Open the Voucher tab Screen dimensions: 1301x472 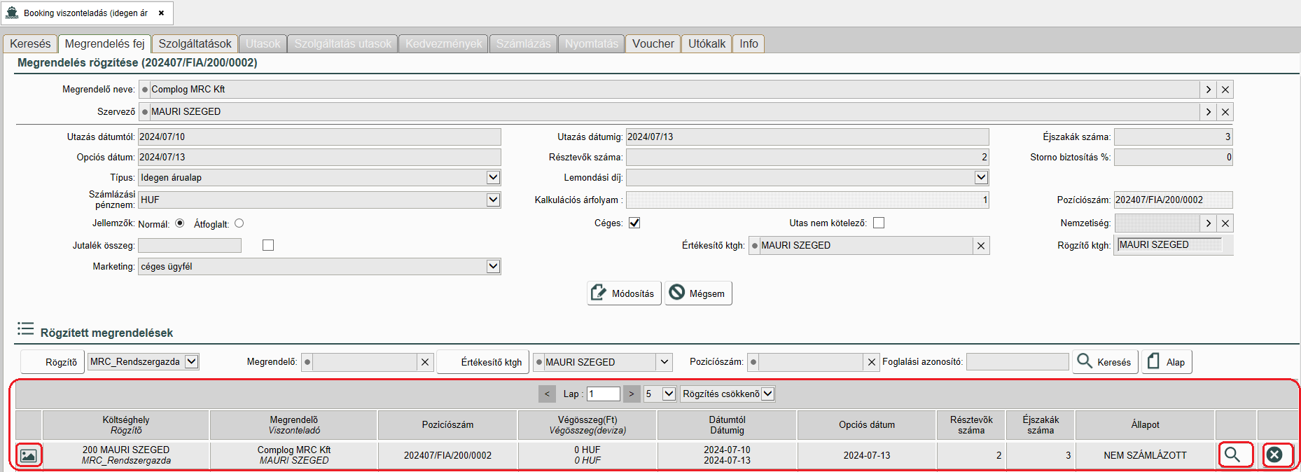pos(653,44)
